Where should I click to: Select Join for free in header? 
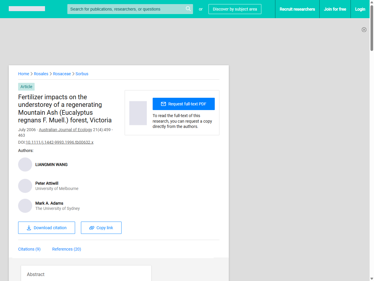click(335, 9)
